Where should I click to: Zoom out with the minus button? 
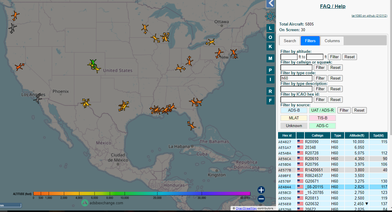click(x=261, y=199)
